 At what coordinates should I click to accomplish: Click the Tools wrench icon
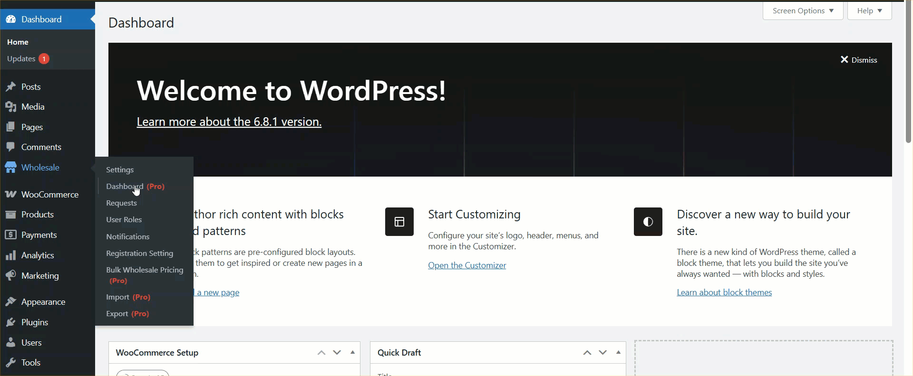pos(10,363)
